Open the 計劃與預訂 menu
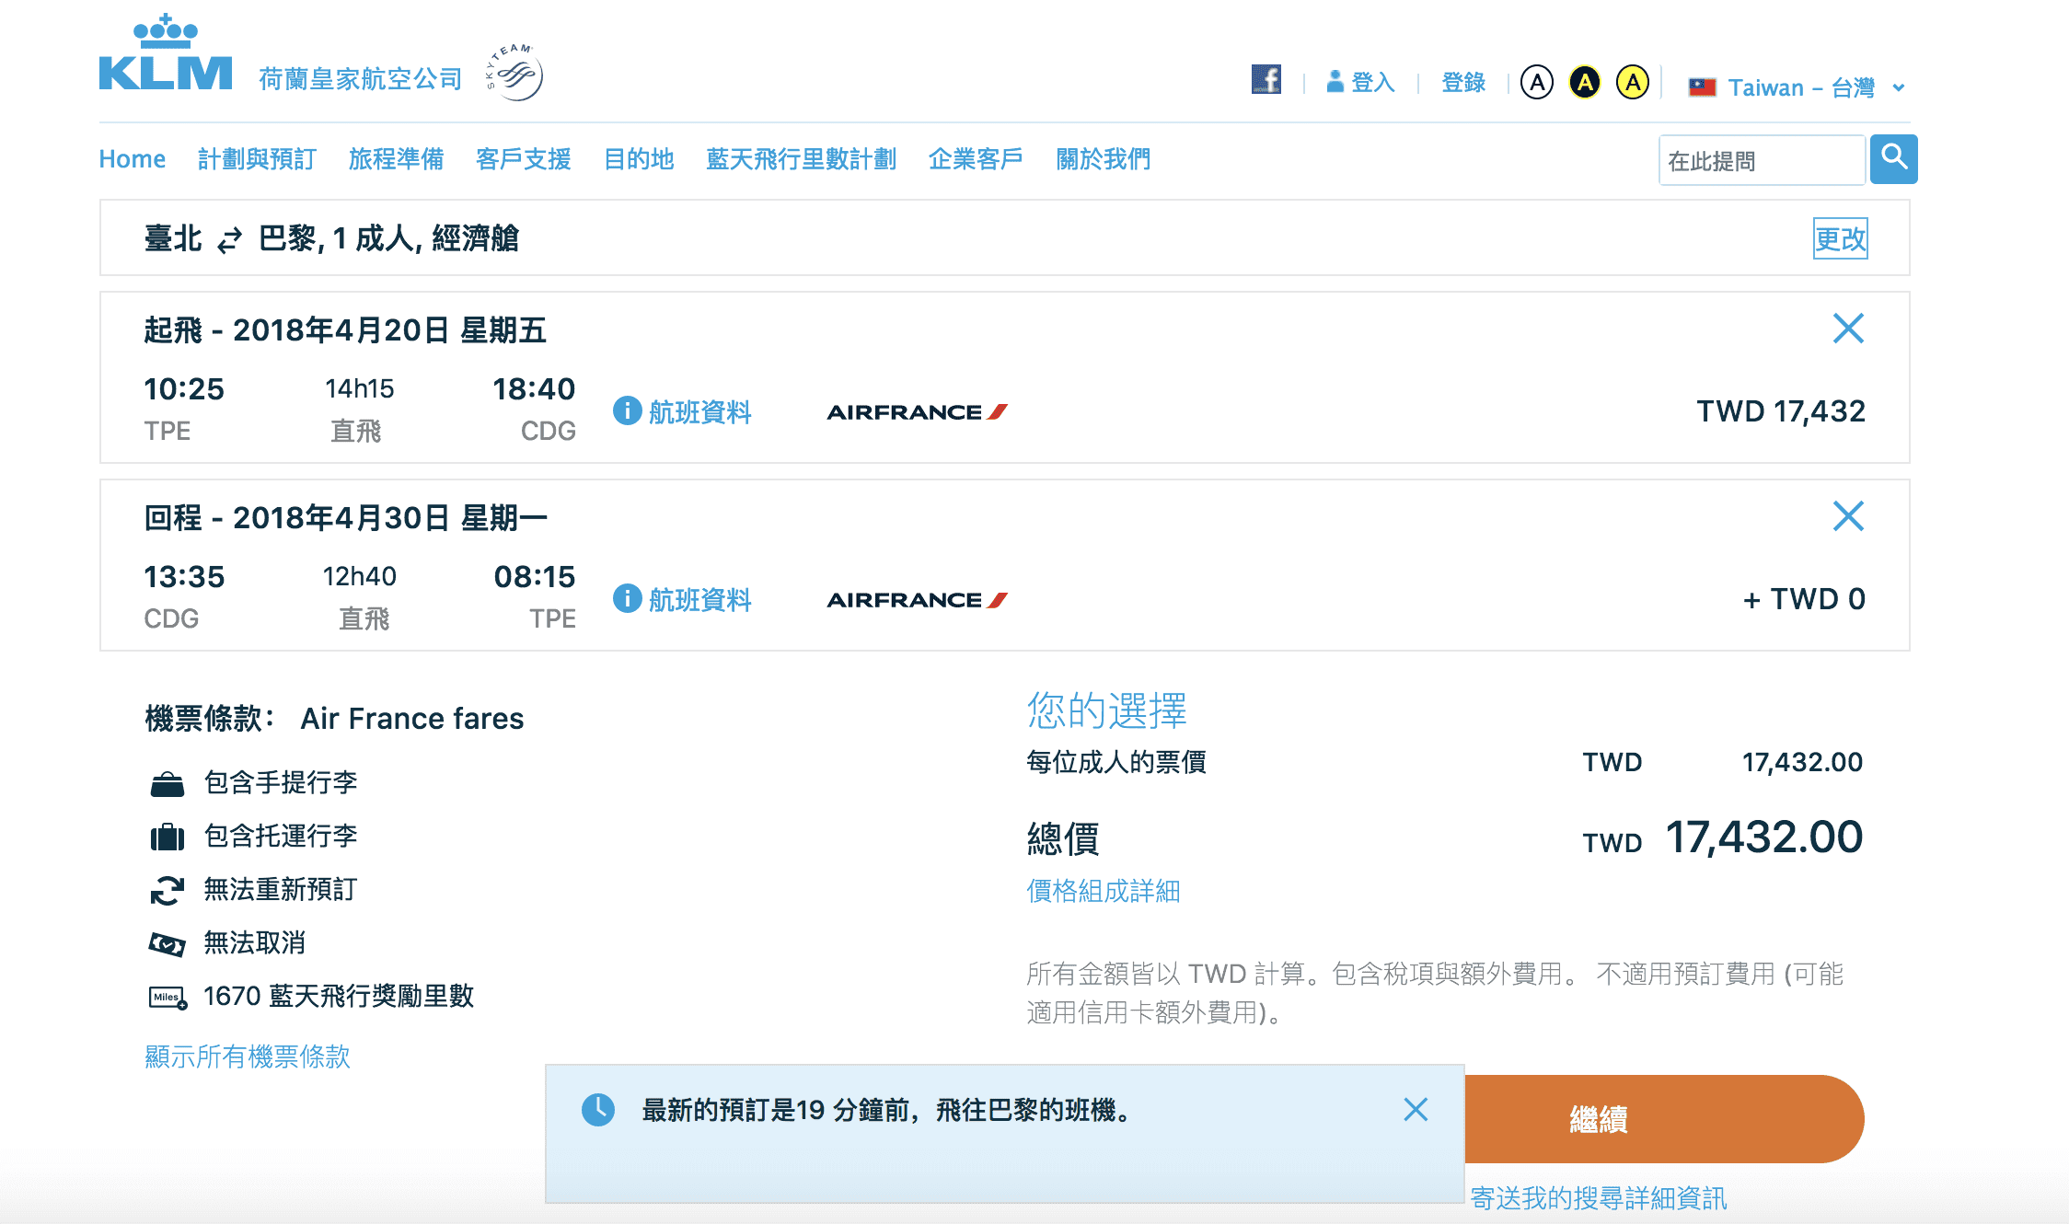The width and height of the screenshot is (2069, 1224). (257, 159)
